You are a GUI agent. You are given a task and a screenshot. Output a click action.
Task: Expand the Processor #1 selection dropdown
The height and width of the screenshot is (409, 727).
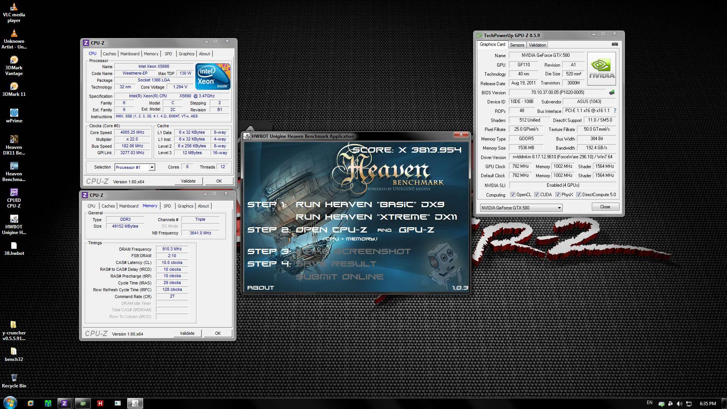151,167
